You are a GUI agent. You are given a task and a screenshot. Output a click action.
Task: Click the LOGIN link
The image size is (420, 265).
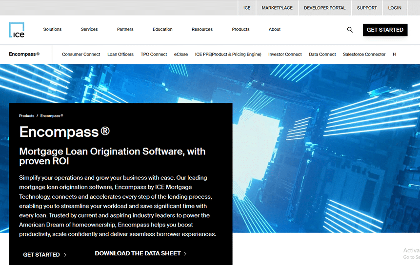[x=395, y=8]
